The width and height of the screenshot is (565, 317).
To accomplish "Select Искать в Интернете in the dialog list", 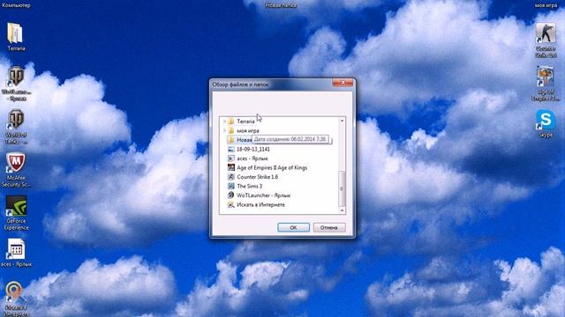I will point(256,205).
